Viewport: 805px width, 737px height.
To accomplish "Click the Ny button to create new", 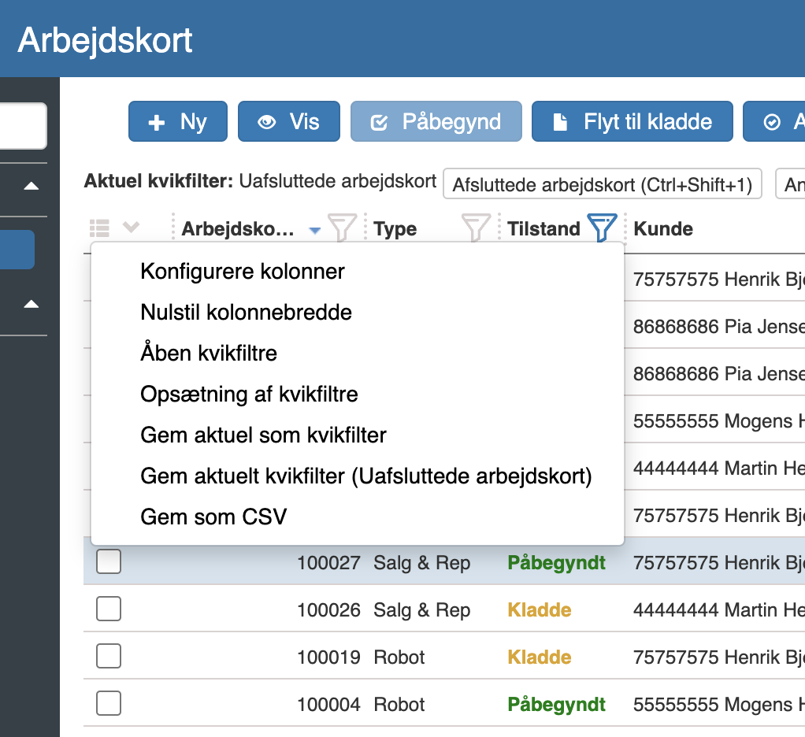I will pos(178,121).
